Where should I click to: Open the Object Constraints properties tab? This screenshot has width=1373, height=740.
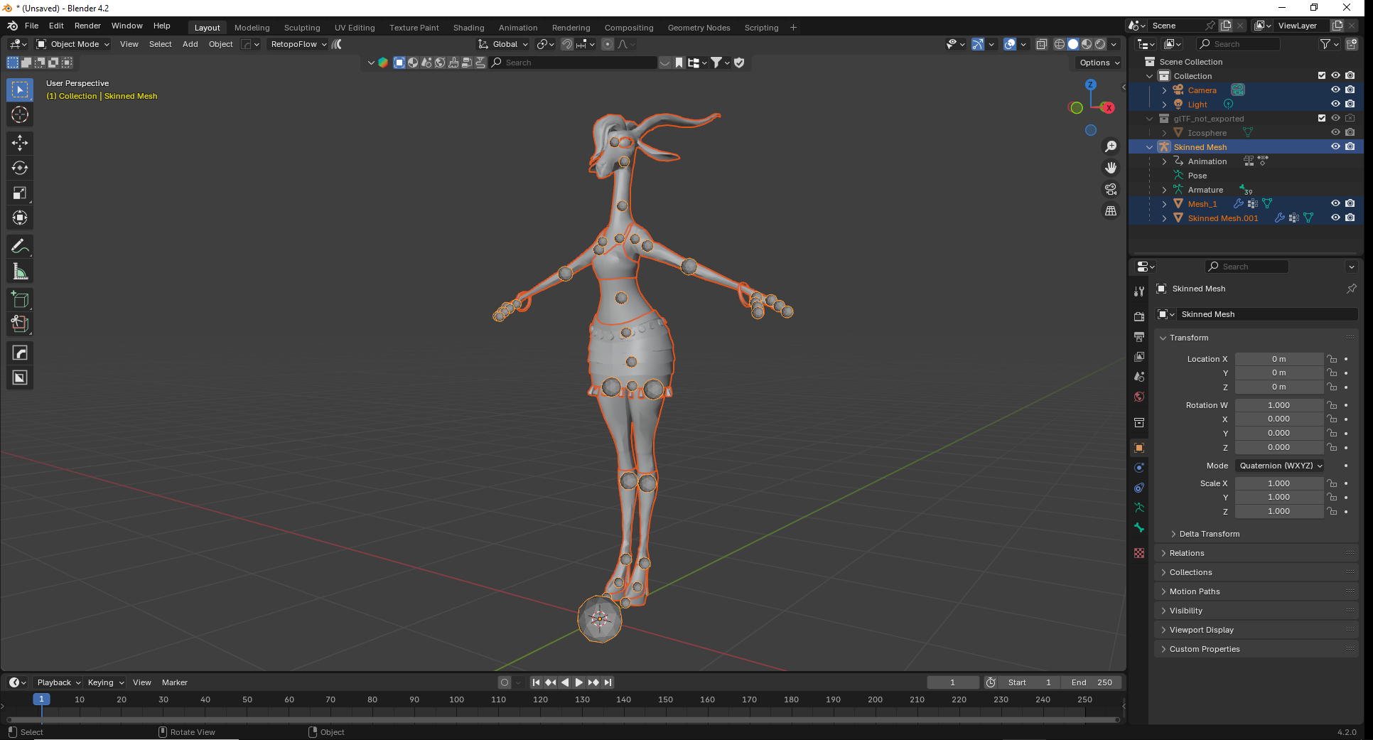1139,488
